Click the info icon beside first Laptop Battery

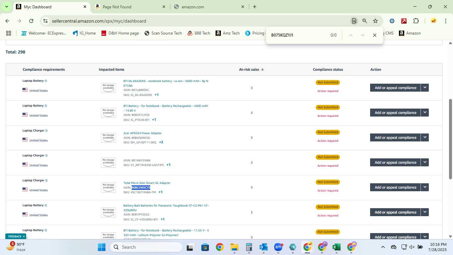click(x=46, y=81)
